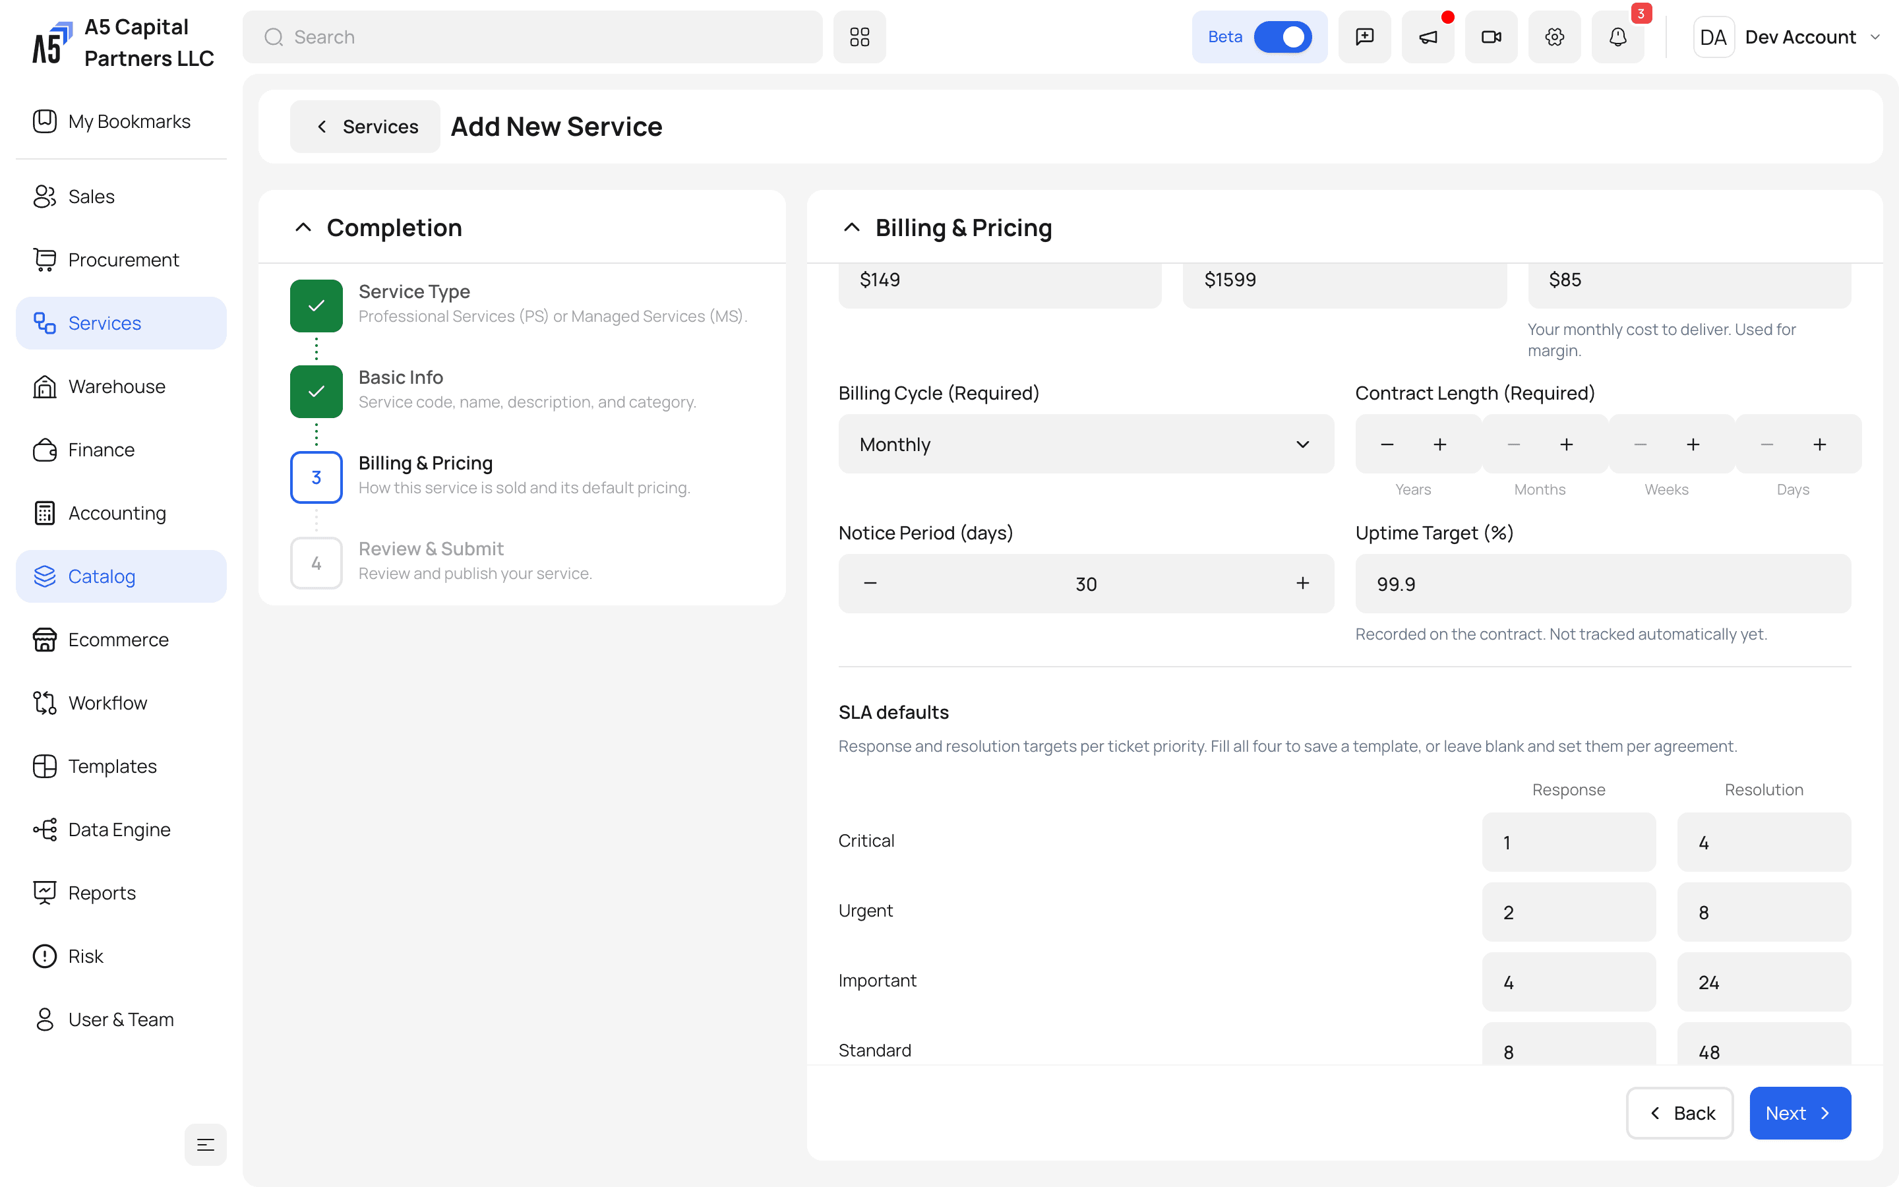
Task: Open the announcements megaphone icon
Action: point(1428,37)
